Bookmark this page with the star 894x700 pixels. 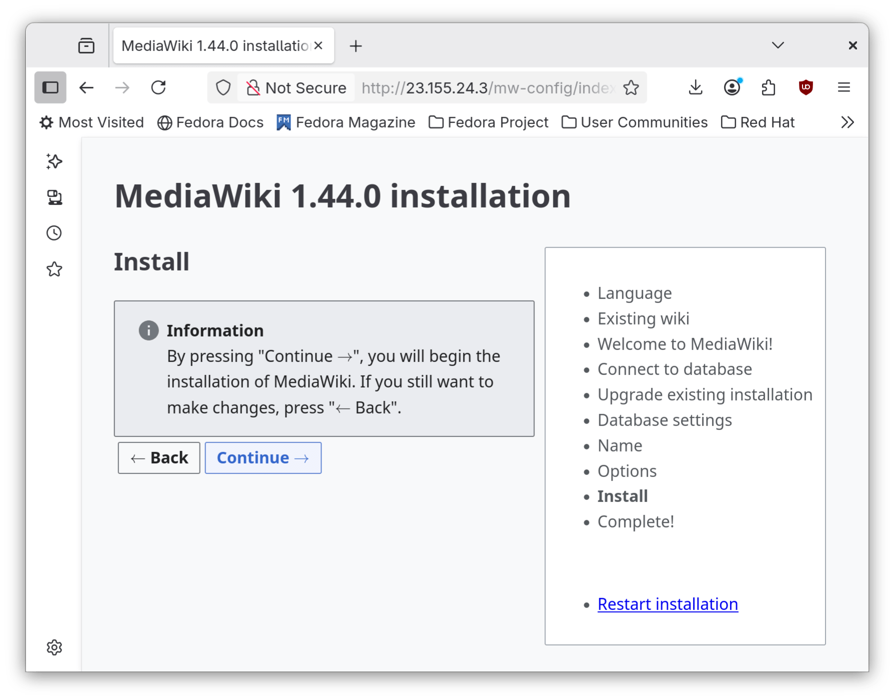click(x=631, y=87)
